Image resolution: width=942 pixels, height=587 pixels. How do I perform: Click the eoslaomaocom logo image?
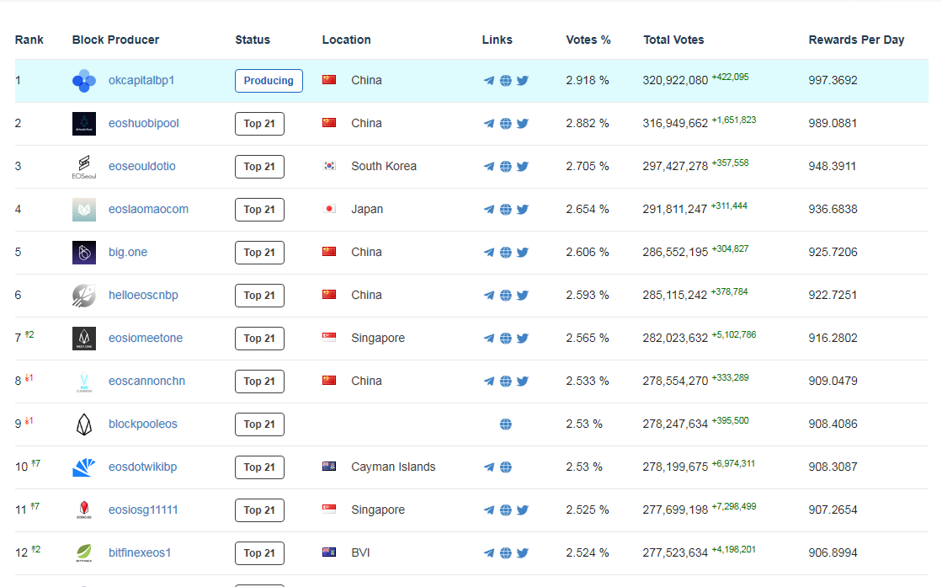pos(84,210)
